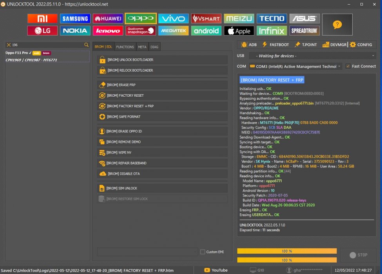Run [BROM] ERASE OPPO ID
382x274 pixels.
click(163, 131)
